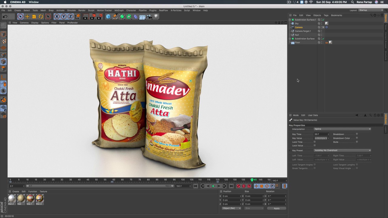
Task: Enable the Mute checkbox
Action: pos(357,142)
